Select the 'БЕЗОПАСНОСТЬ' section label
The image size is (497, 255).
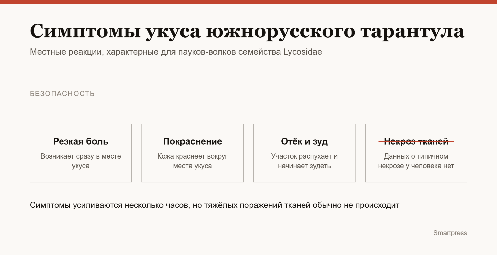(62, 94)
